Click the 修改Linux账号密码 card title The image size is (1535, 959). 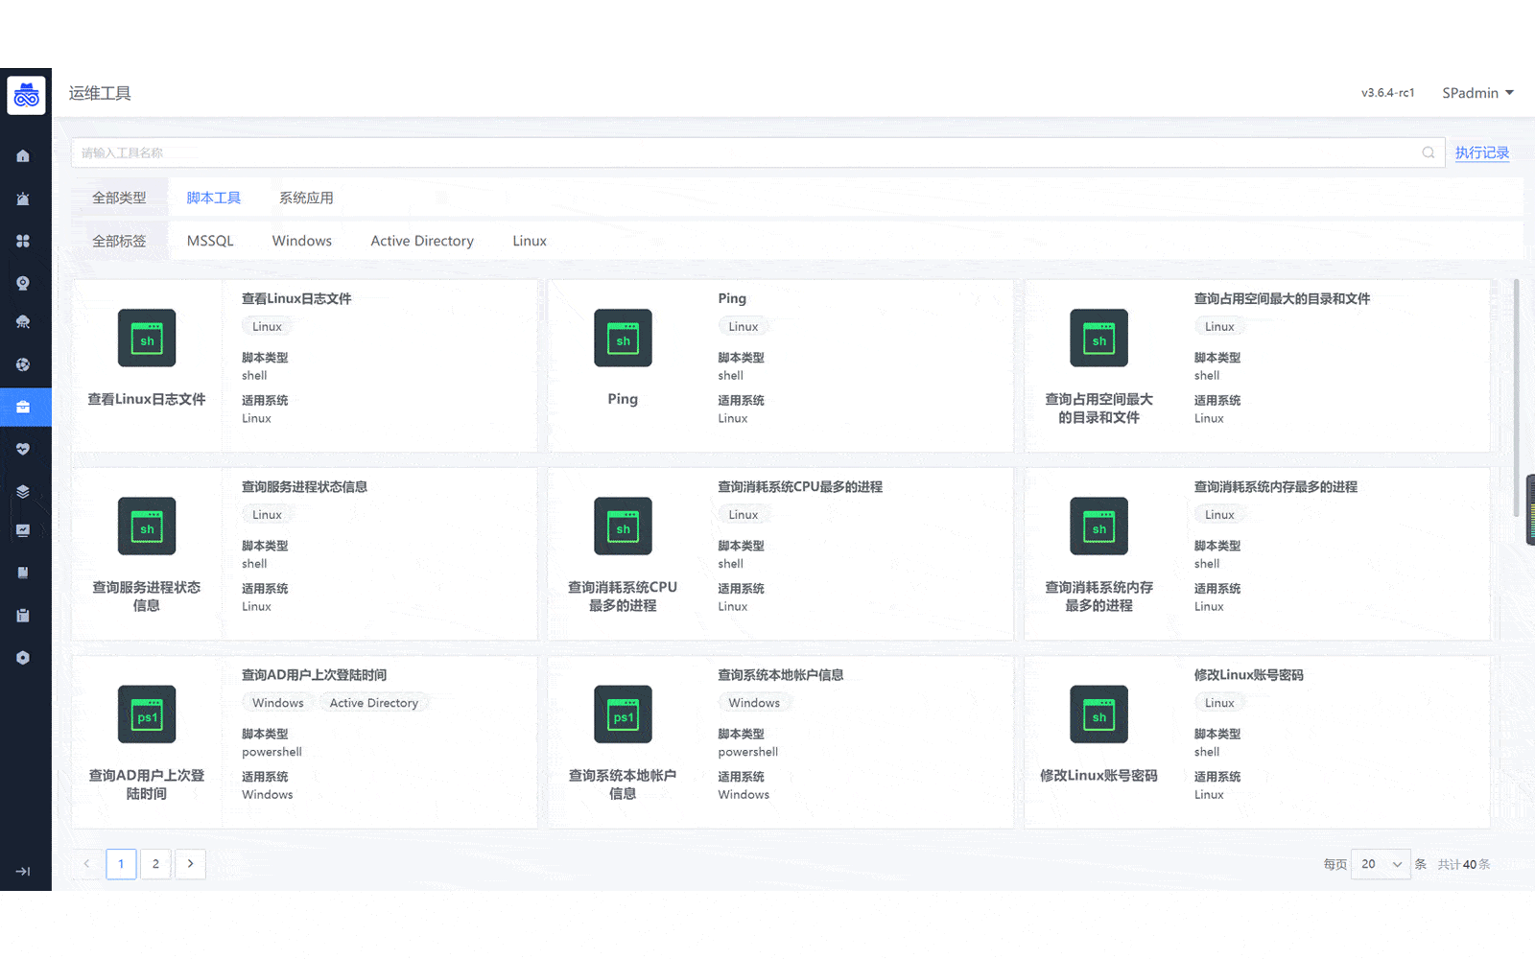[x=1248, y=674]
